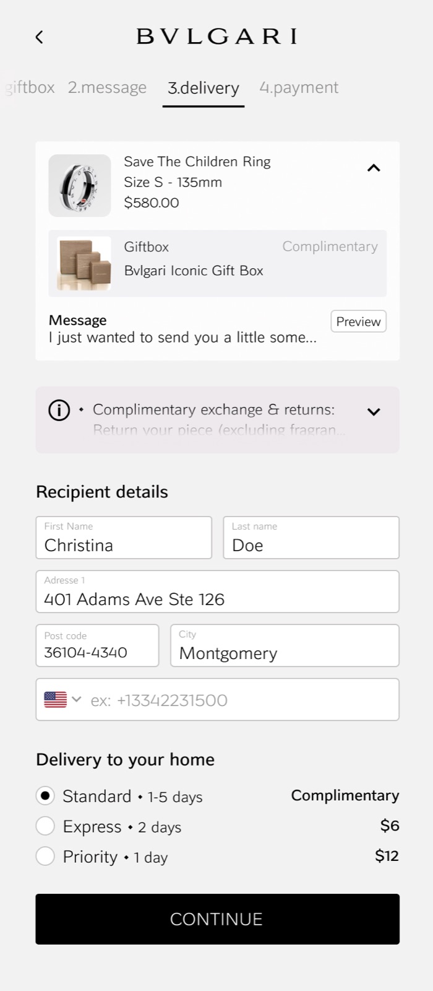Click the phone number input field
The height and width of the screenshot is (991, 433).
pos(217,700)
